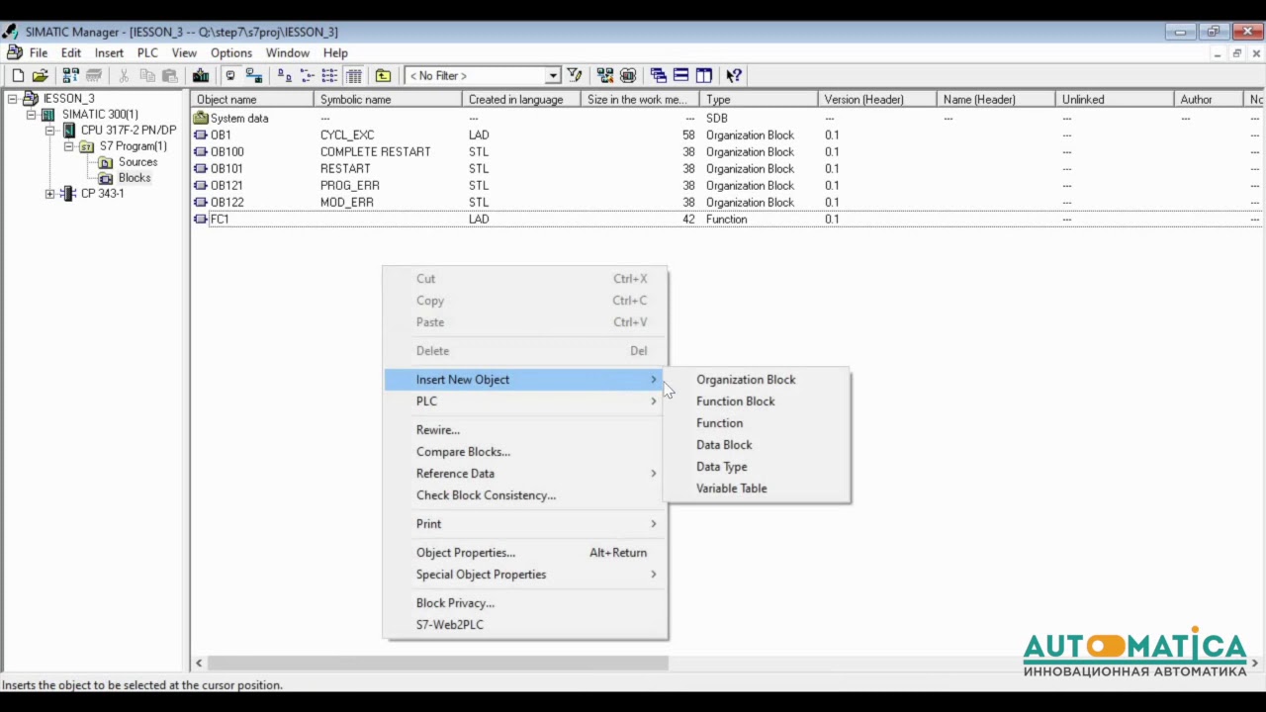Click the Download to PLC icon
The width and height of the screenshot is (1266, 712).
(x=201, y=75)
